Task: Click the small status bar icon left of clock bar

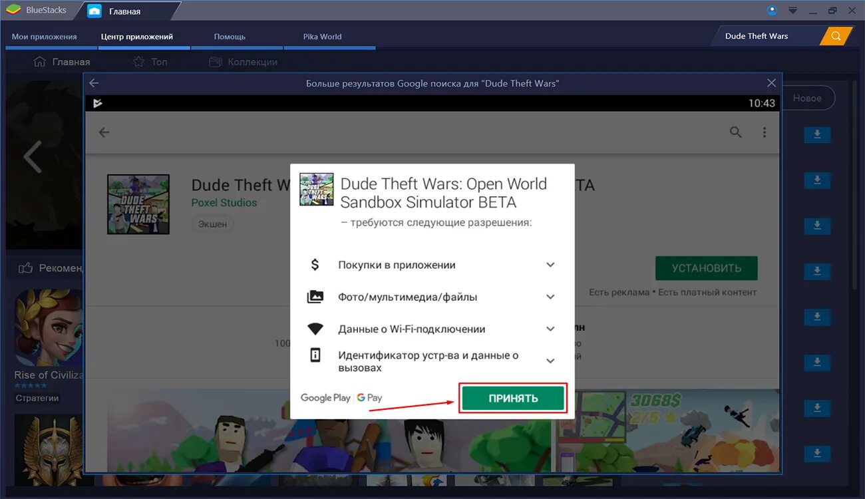Action: [97, 103]
